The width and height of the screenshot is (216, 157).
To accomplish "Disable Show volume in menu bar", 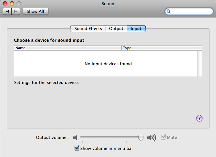I will tap(77, 148).
